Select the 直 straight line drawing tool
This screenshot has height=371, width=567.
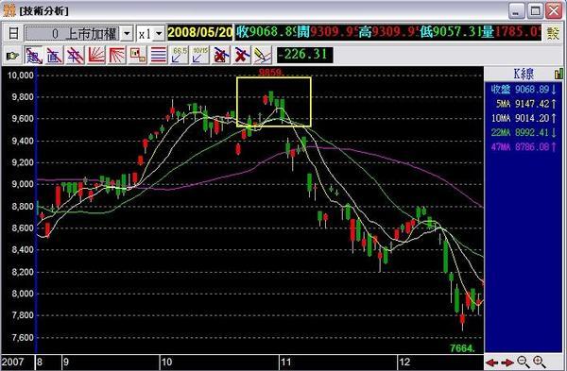click(x=54, y=56)
